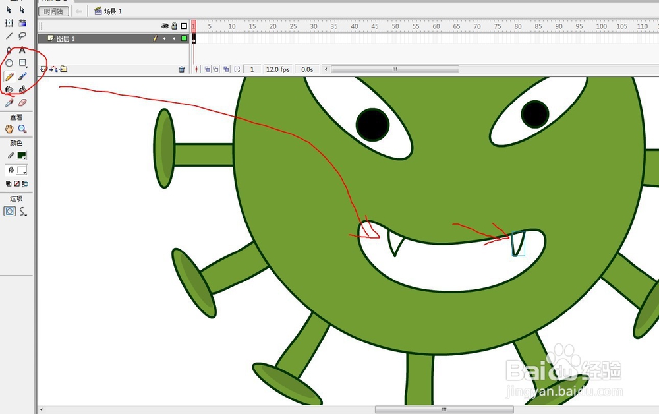
Task: Select the Rectangle tool
Action: click(22, 63)
